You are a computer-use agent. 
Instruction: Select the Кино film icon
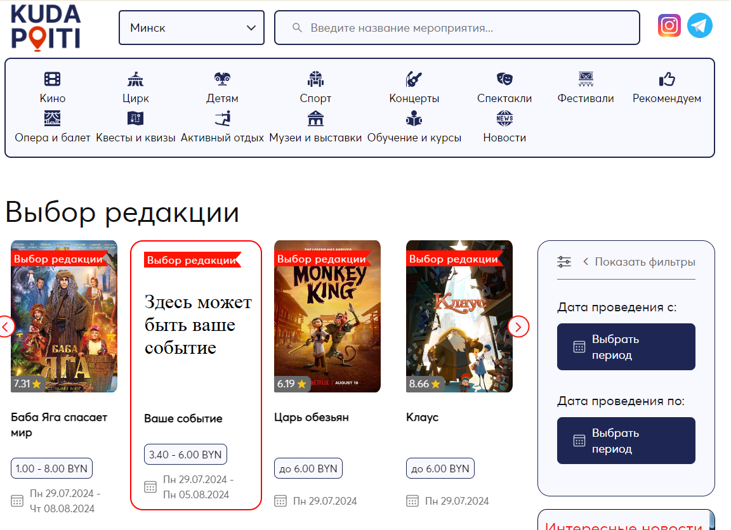coord(52,79)
